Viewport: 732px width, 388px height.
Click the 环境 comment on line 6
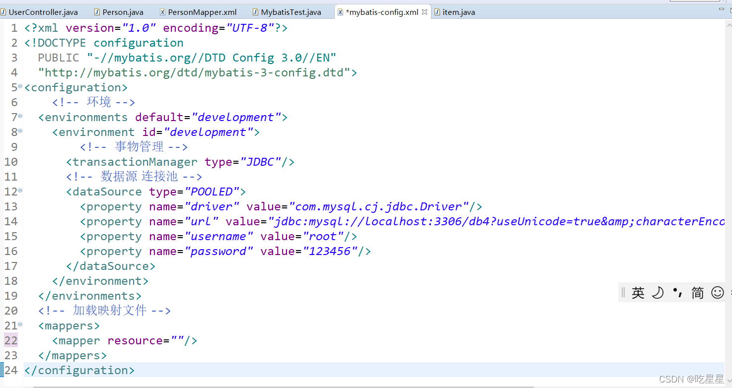click(93, 102)
